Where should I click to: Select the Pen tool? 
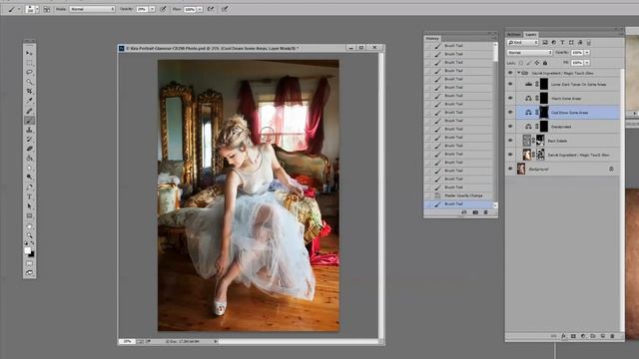click(29, 187)
